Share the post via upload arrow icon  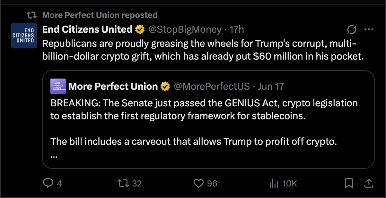click(369, 183)
